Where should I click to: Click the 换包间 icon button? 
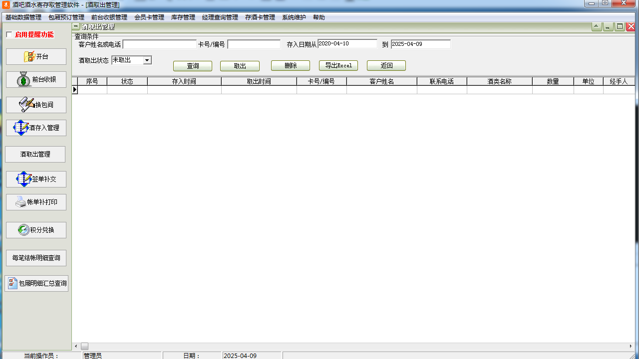point(26,105)
